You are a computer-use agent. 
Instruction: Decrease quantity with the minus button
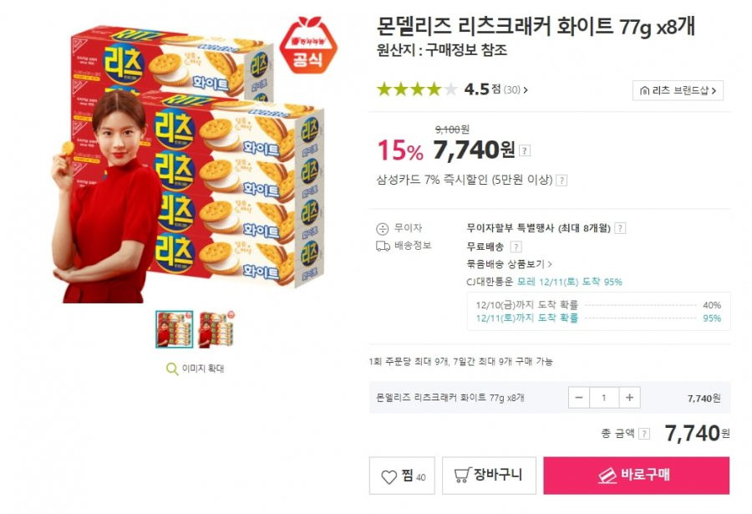pos(579,397)
